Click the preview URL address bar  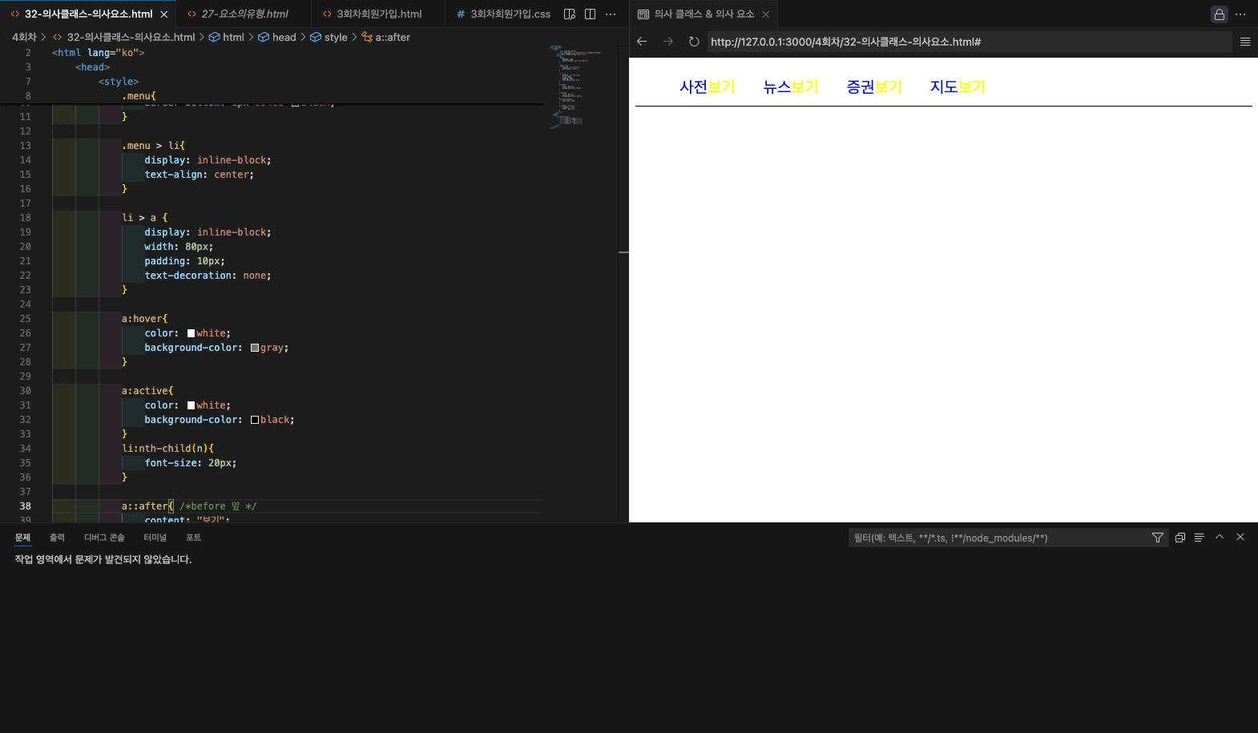[969, 42]
